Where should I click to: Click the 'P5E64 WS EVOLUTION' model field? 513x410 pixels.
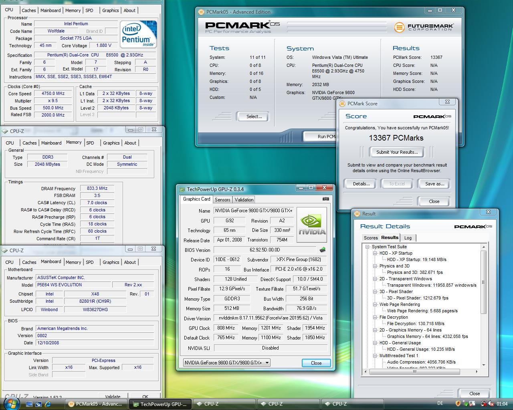tap(73, 285)
